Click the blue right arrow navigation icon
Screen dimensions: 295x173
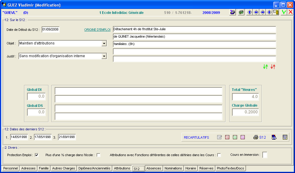pyautogui.click(x=263, y=12)
